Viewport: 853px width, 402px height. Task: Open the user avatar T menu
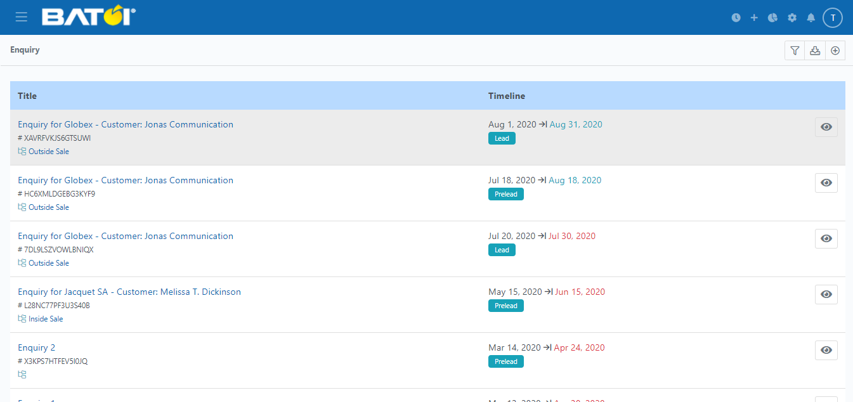point(833,18)
